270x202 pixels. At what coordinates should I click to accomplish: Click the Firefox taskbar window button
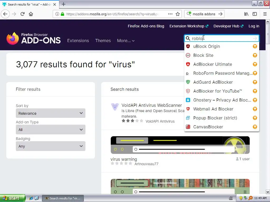(x=63, y=198)
